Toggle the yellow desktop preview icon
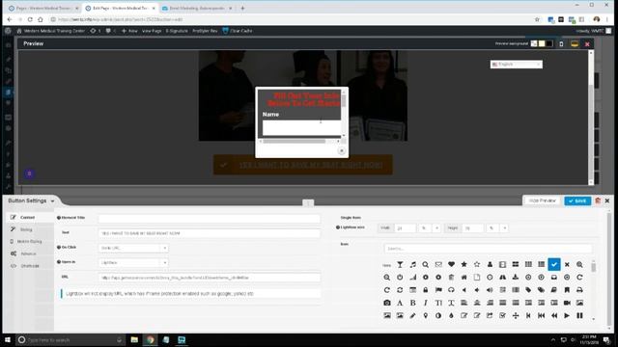Image resolution: width=618 pixels, height=347 pixels. click(x=575, y=43)
